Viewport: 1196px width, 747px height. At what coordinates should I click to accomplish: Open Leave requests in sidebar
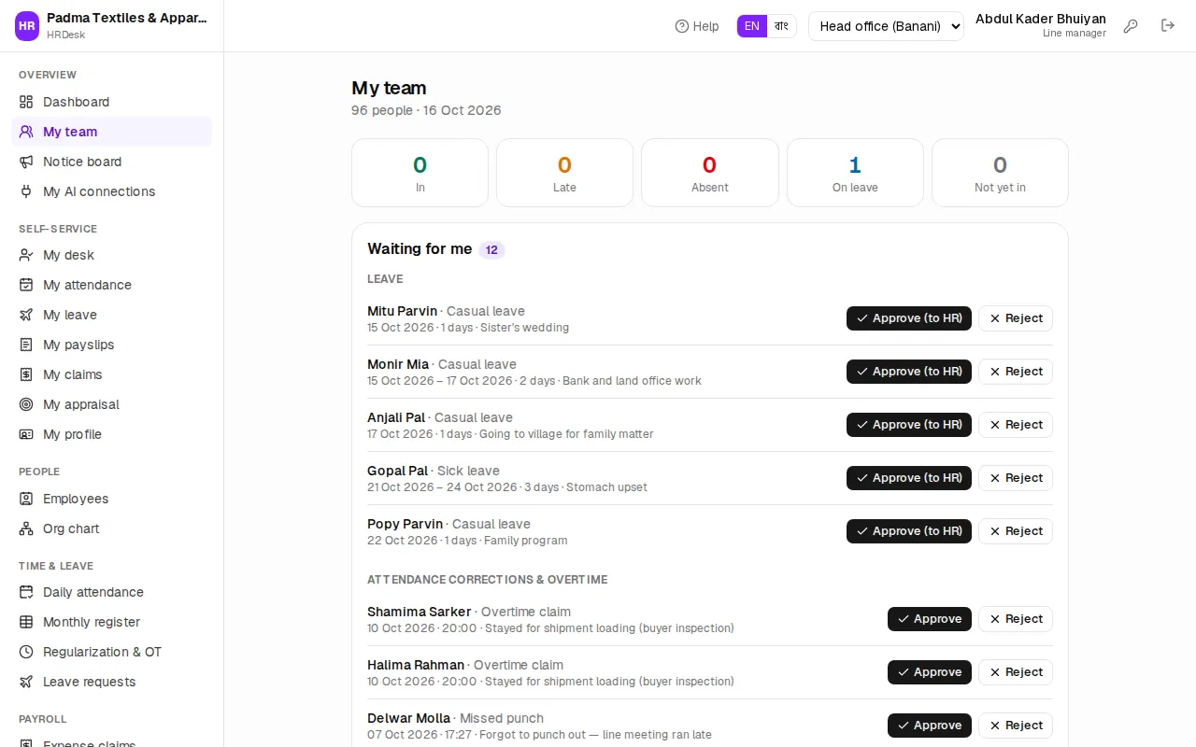pyautogui.click(x=111, y=682)
